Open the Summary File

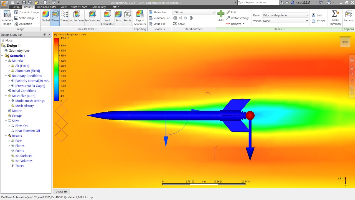coord(159,18)
